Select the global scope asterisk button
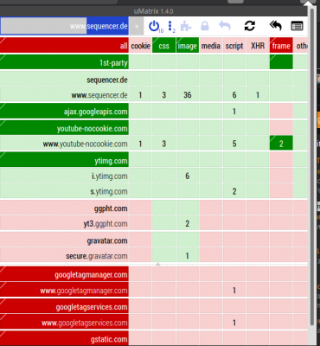The width and height of the screenshot is (320, 346). 137,26
